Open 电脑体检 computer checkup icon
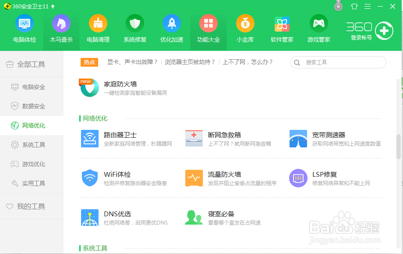 point(25,23)
